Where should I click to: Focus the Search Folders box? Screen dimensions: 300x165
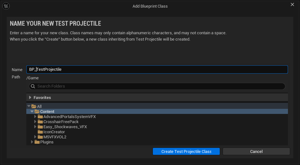coord(159,86)
